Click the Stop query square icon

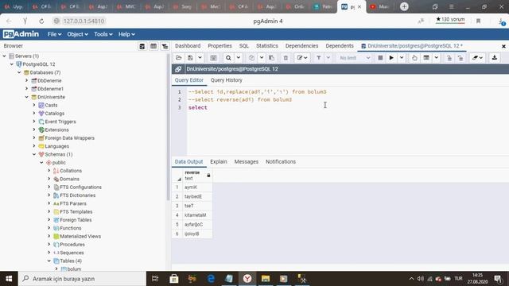click(380, 58)
